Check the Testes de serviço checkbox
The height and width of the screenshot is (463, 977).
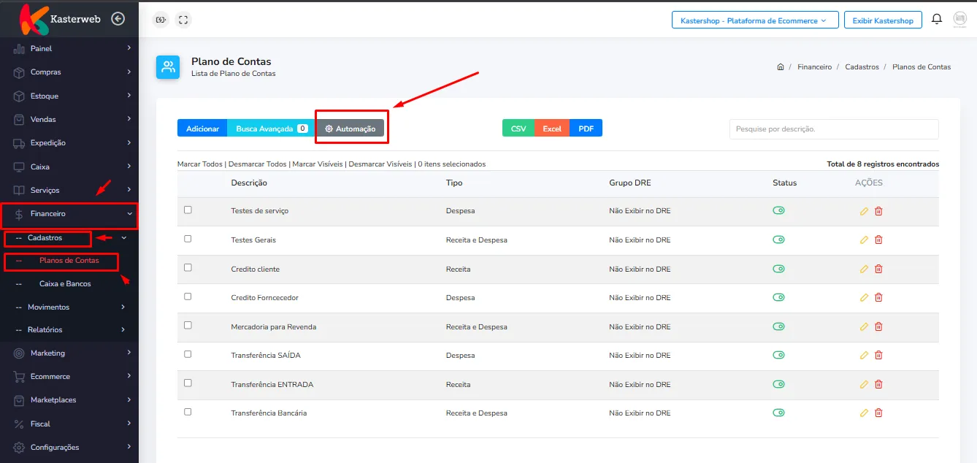188,210
